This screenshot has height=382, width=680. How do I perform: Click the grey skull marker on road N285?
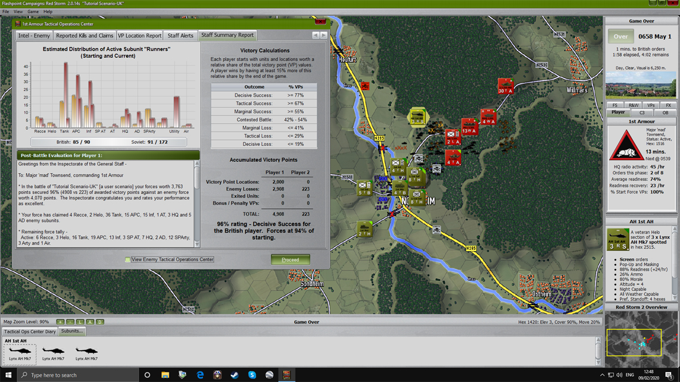click(x=436, y=230)
